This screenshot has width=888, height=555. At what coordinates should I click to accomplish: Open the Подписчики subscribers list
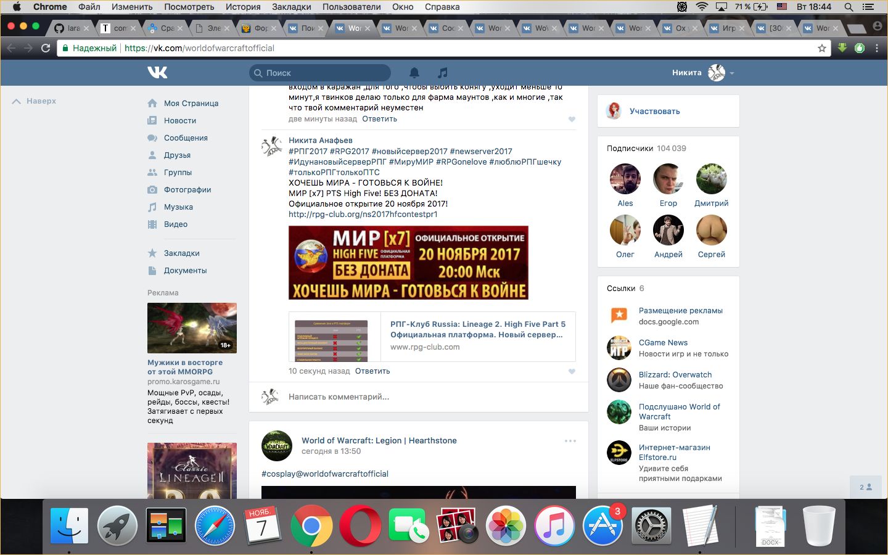646,149
